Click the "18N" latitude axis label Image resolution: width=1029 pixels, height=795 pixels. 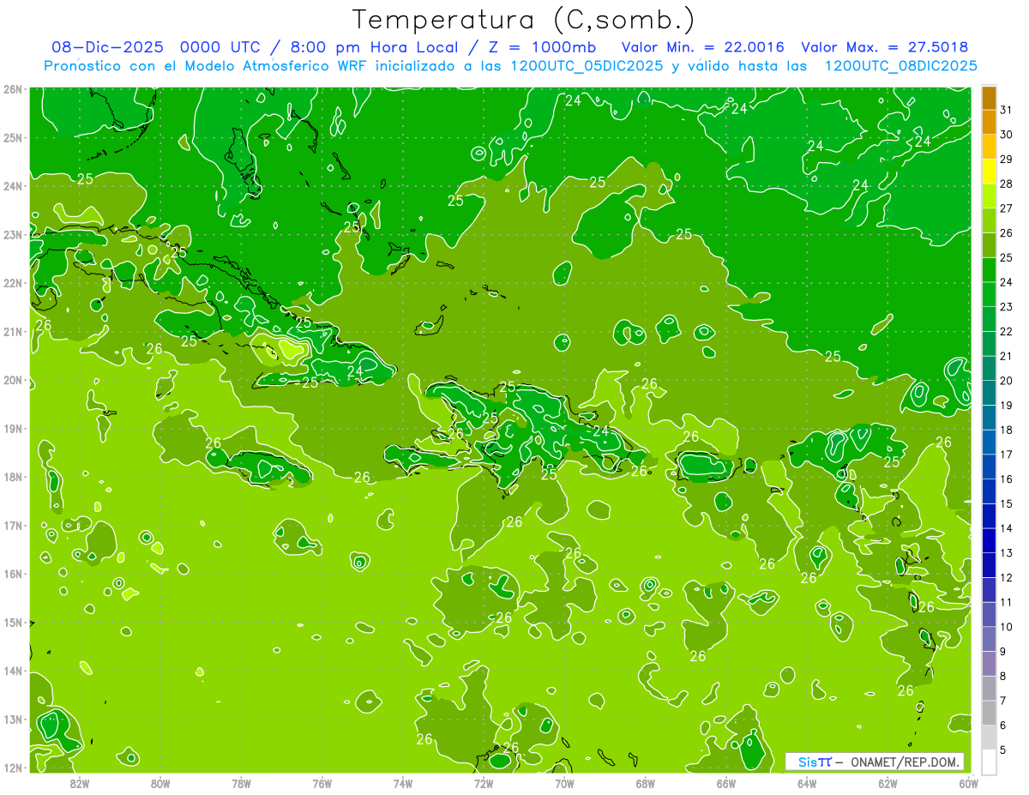point(13,477)
